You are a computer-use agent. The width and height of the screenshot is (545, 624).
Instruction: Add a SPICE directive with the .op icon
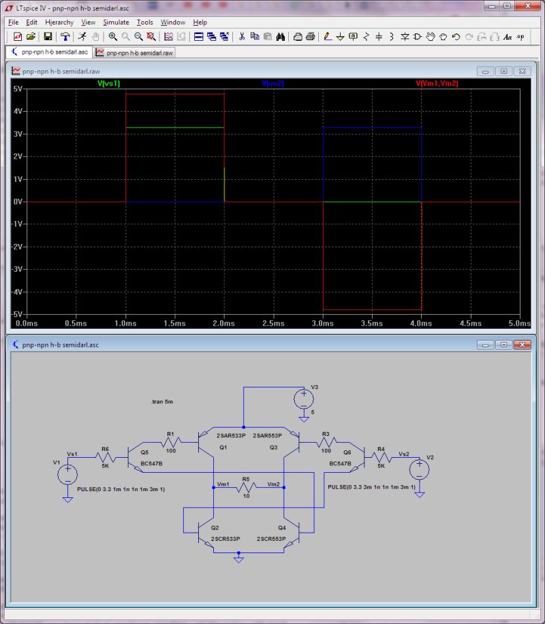[x=522, y=36]
